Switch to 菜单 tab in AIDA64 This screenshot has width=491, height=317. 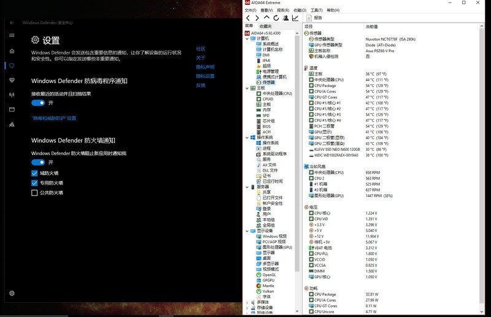(x=249, y=26)
